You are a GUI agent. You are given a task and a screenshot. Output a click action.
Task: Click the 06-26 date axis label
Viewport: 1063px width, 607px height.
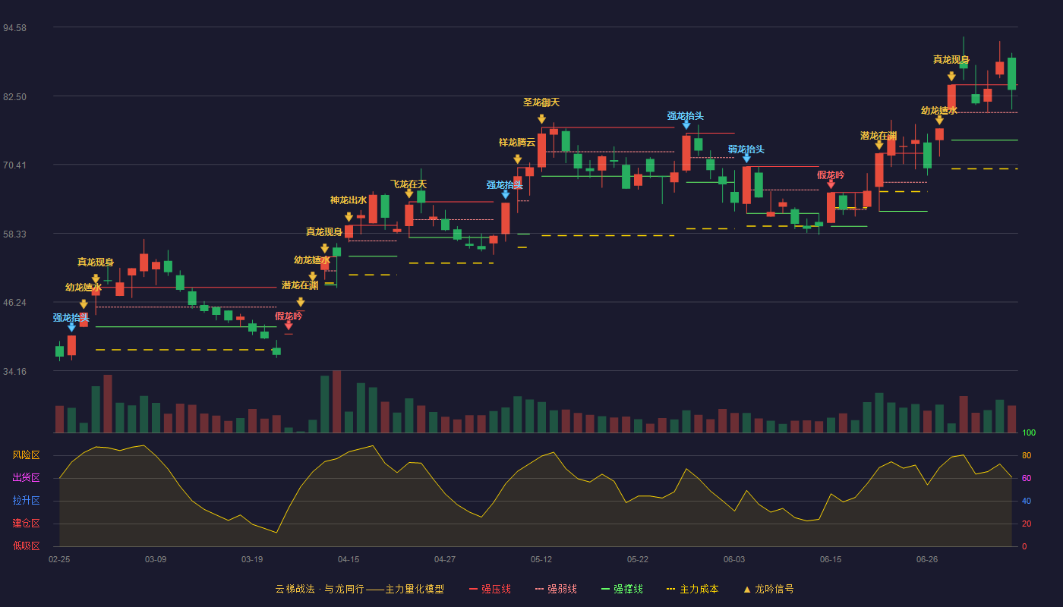coord(927,559)
